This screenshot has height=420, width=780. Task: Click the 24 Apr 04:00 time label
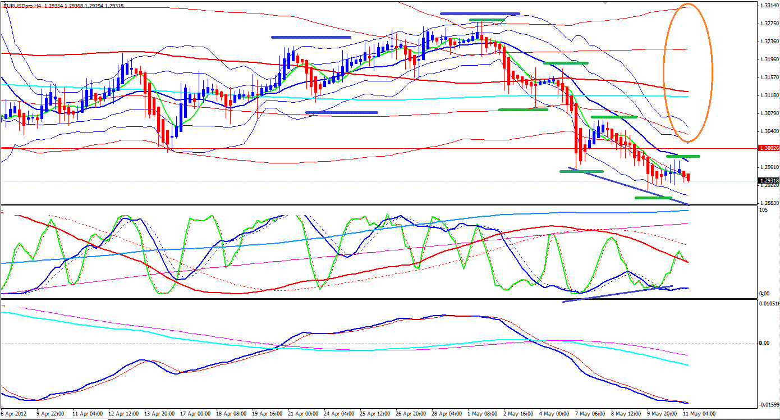pos(339,413)
